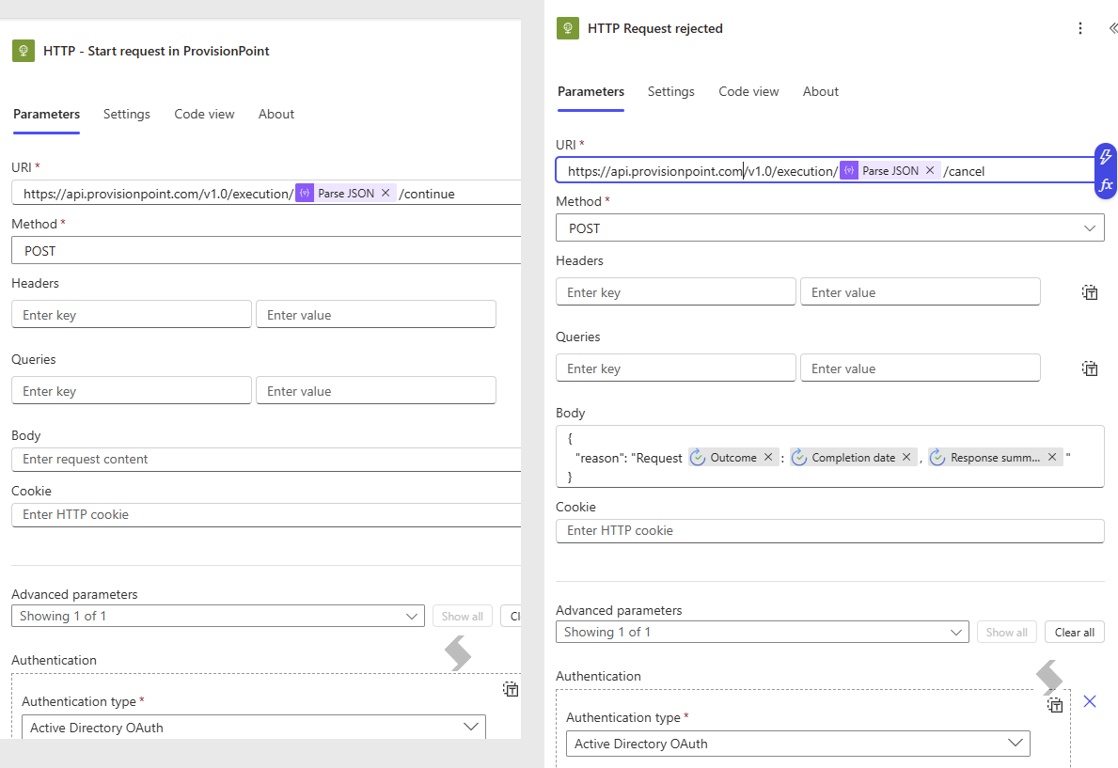Switch Headers to text mode in rejected panel
Screen dimensions: 1118x768
click(1090, 292)
